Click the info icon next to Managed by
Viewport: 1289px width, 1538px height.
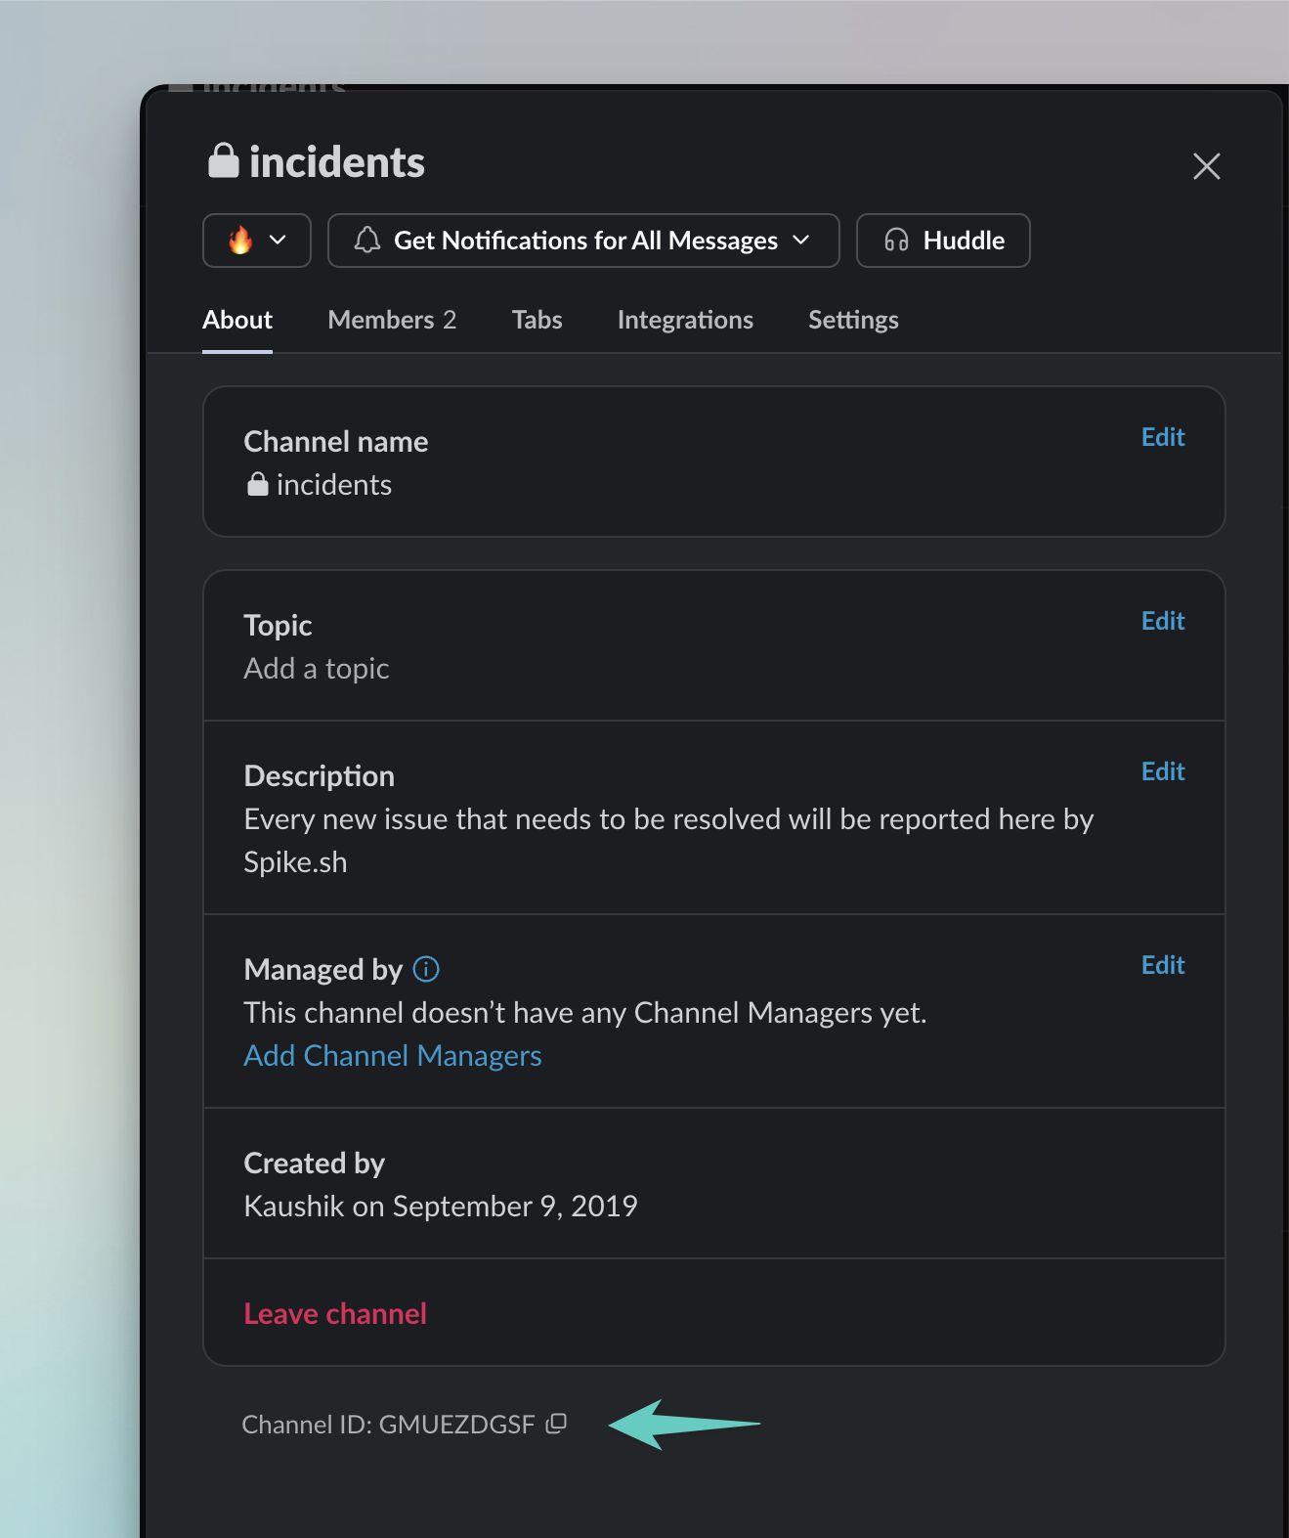pyautogui.click(x=426, y=969)
